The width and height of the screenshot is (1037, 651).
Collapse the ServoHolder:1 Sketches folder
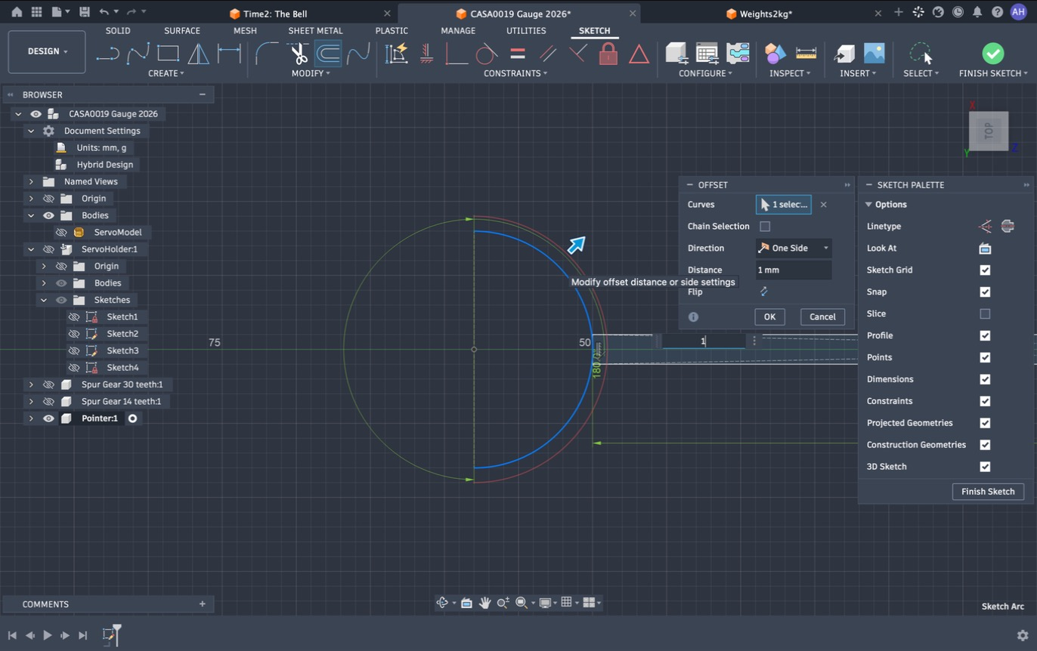click(x=44, y=300)
